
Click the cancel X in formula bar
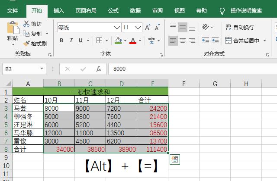(68, 69)
